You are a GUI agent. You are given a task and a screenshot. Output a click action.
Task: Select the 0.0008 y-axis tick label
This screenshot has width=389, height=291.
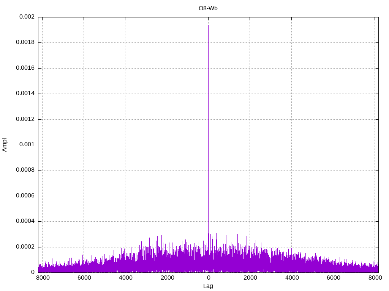click(x=25, y=170)
